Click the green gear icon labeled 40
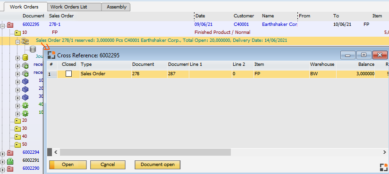This screenshot has width=389, height=174. pyautogui.click(x=25, y=105)
